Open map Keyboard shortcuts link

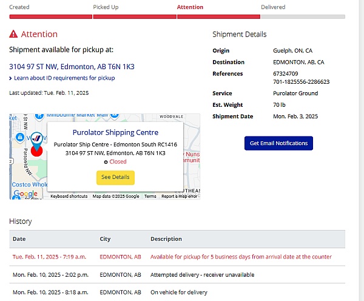pos(69,196)
